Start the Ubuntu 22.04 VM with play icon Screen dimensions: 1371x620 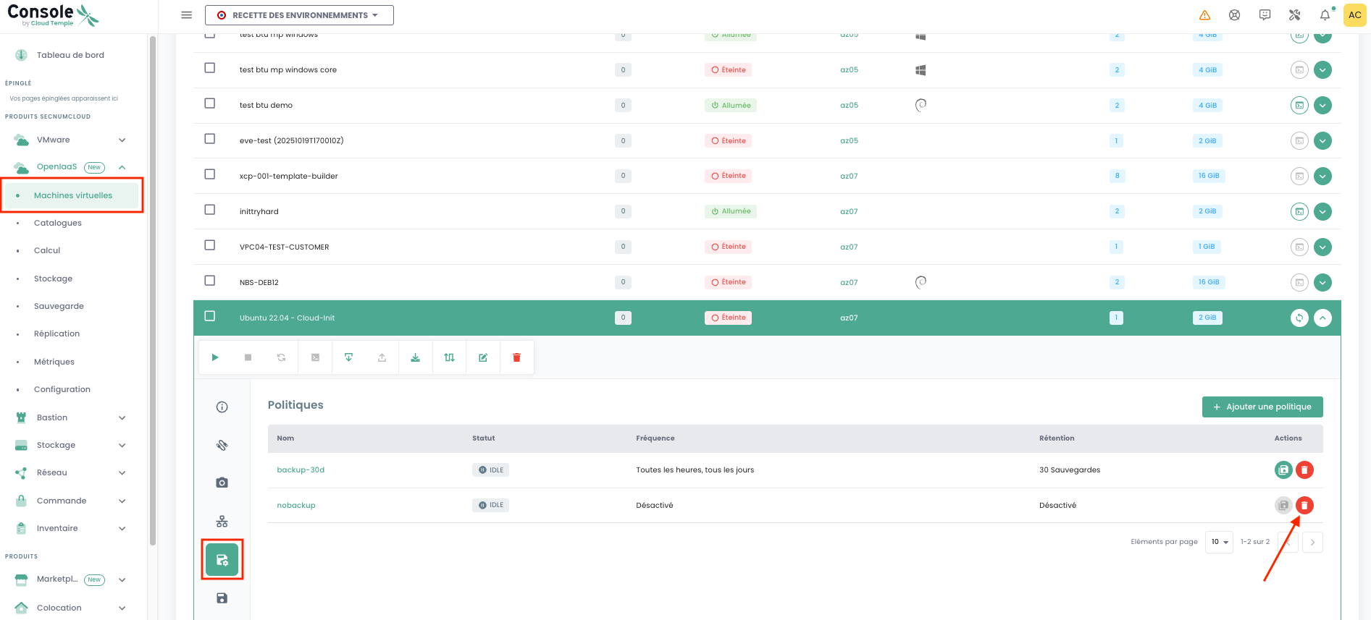click(215, 357)
